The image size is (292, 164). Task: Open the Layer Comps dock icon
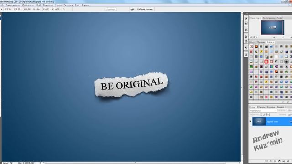tap(246, 54)
